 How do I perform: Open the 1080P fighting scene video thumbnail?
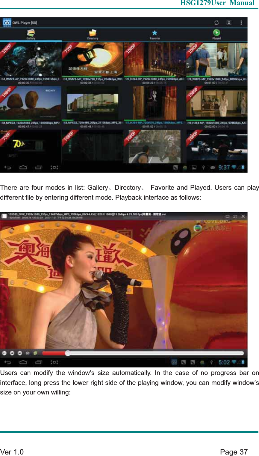click(155, 146)
